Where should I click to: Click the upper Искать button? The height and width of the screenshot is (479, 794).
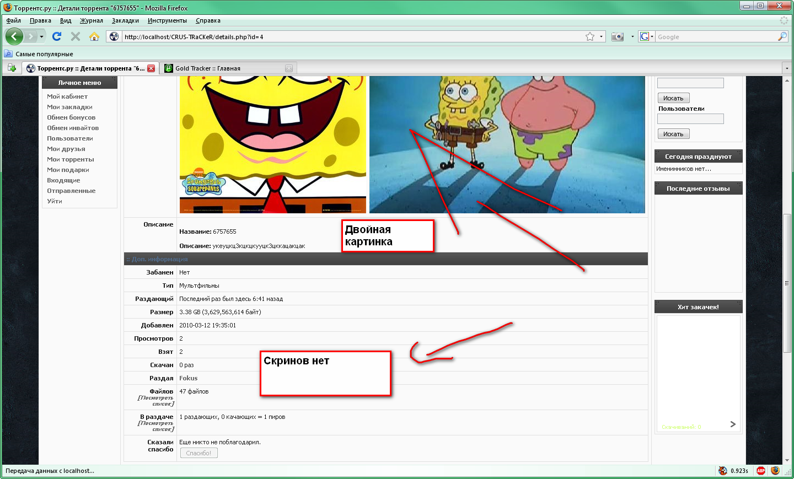coord(673,98)
